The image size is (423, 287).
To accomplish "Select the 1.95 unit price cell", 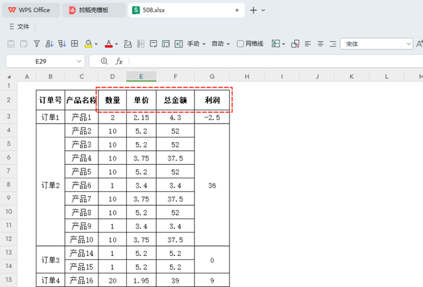I will click(x=141, y=280).
